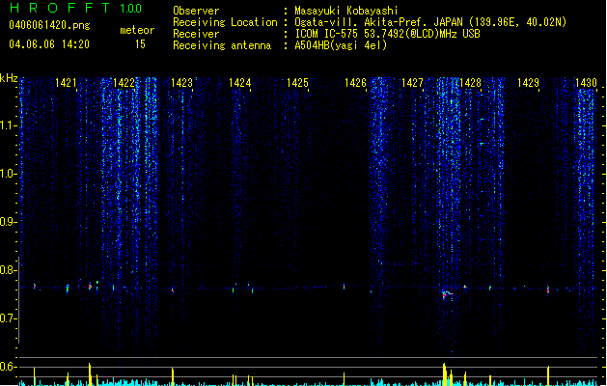Image resolution: width=607 pixels, height=386 pixels.
Task: Click observer name Masayuki Kobayashi
Action: click(346, 11)
